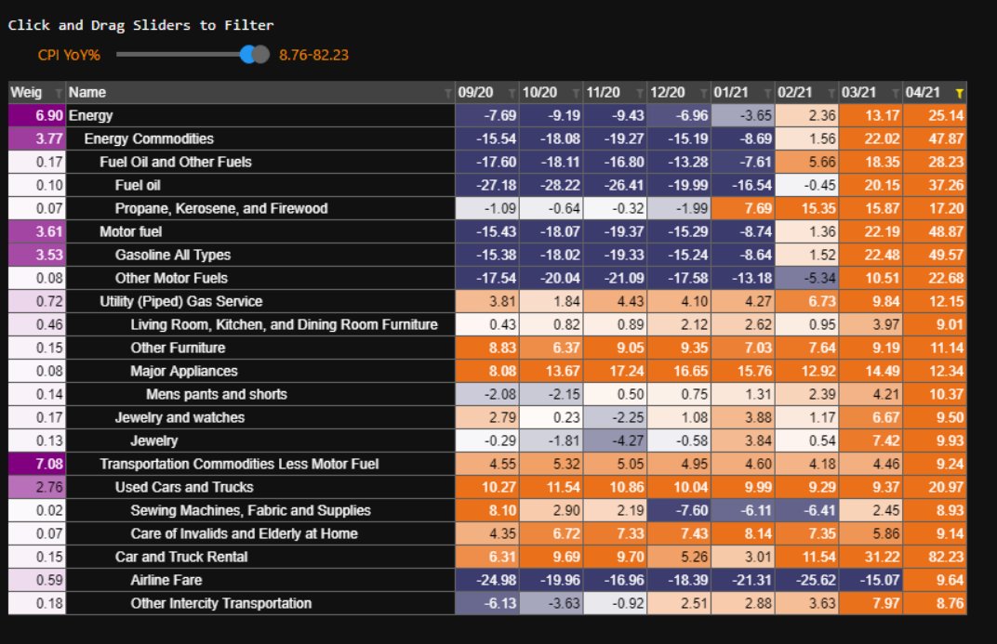Click the 11/20 column filter icon
This screenshot has height=644, width=997.
coord(640,93)
